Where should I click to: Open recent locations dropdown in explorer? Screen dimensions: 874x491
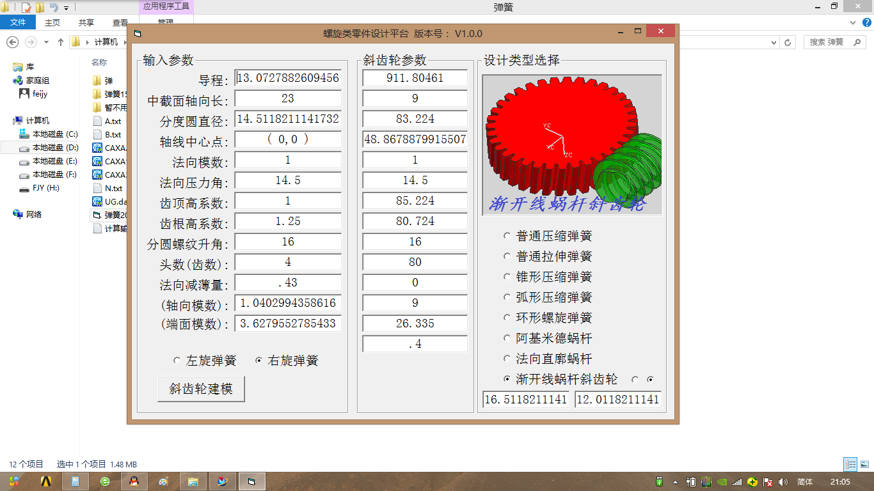click(x=46, y=42)
